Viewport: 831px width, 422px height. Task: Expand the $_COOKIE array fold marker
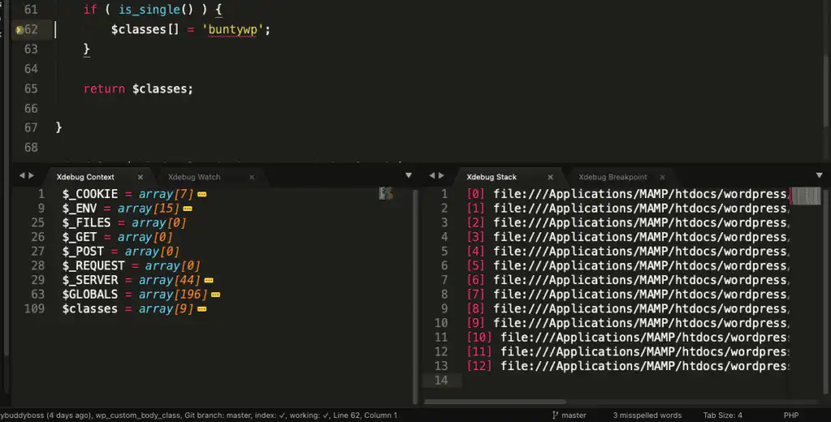click(x=202, y=195)
